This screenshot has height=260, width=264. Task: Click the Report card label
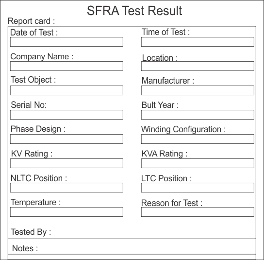point(32,21)
